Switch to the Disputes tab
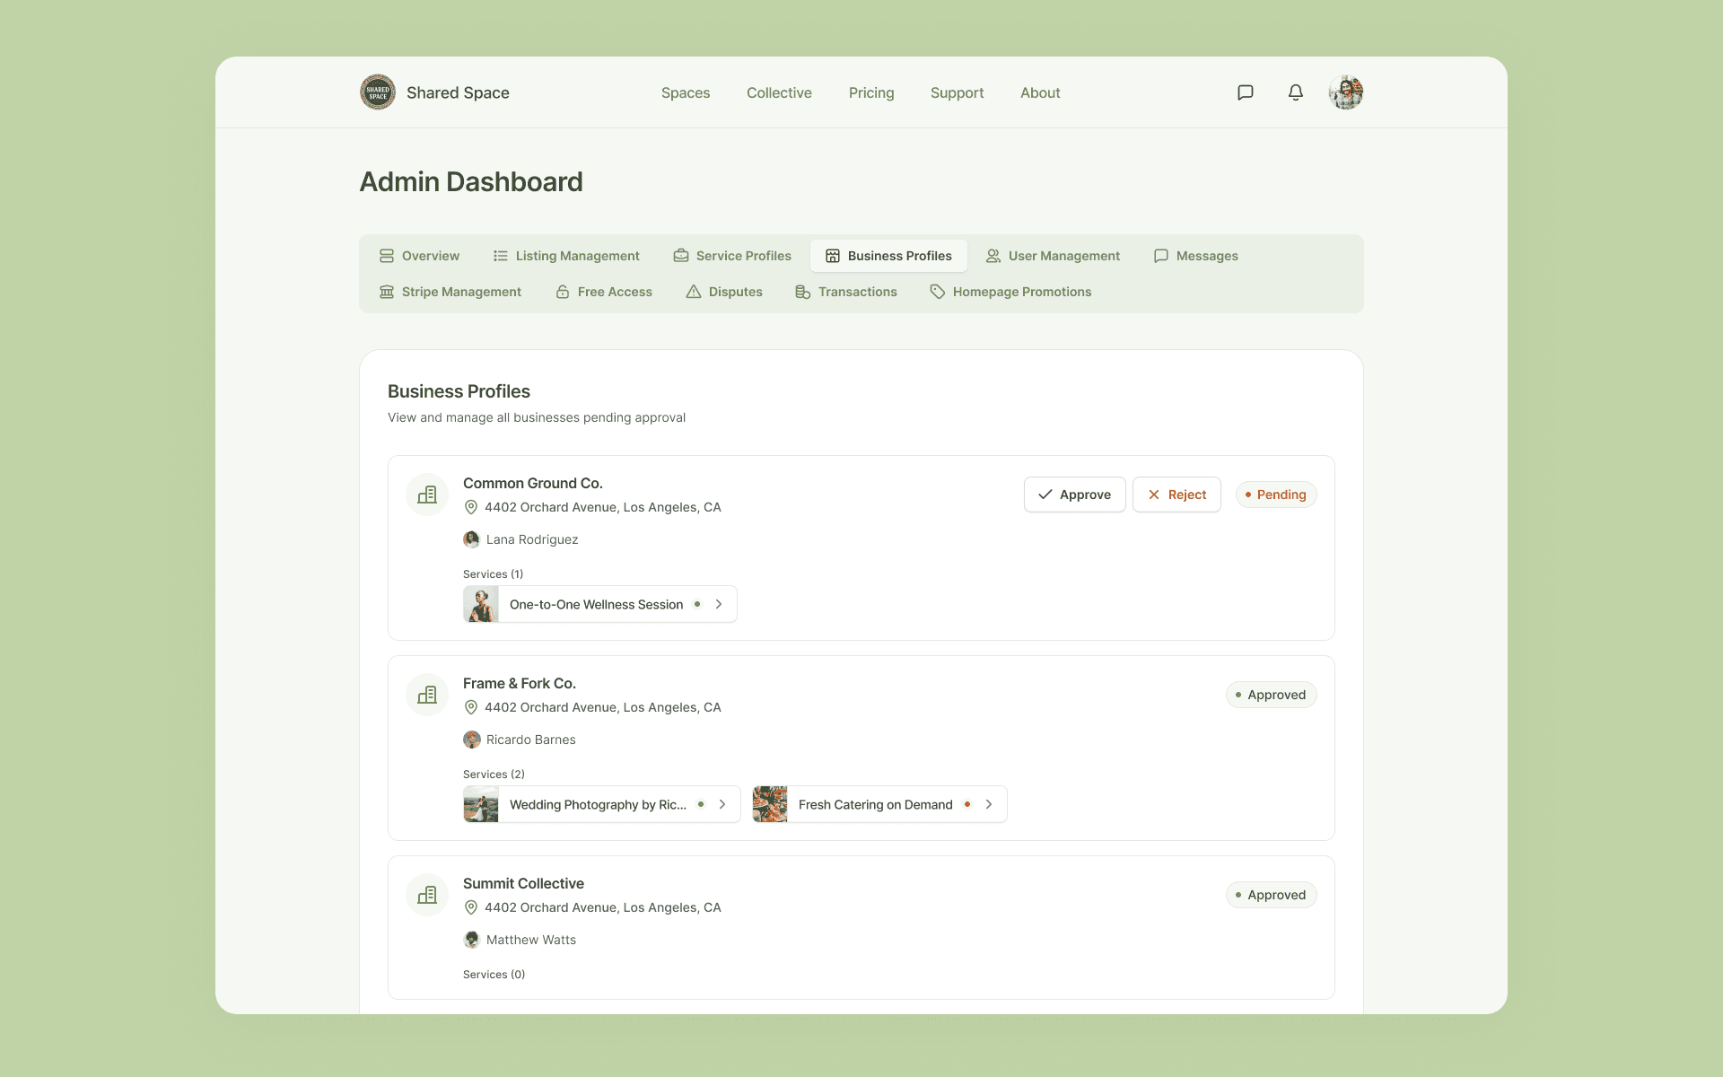The image size is (1723, 1077). [724, 292]
